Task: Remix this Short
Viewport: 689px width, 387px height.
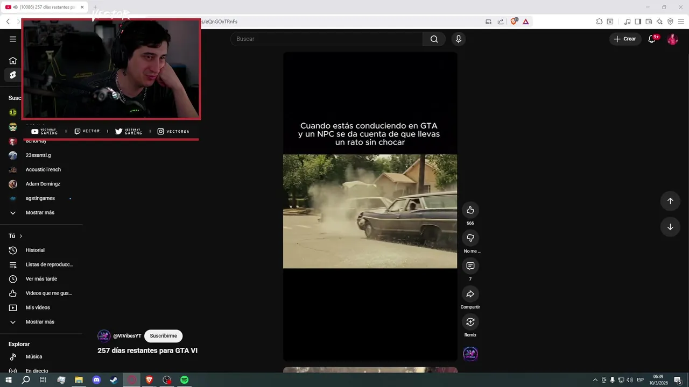Action: click(470, 321)
